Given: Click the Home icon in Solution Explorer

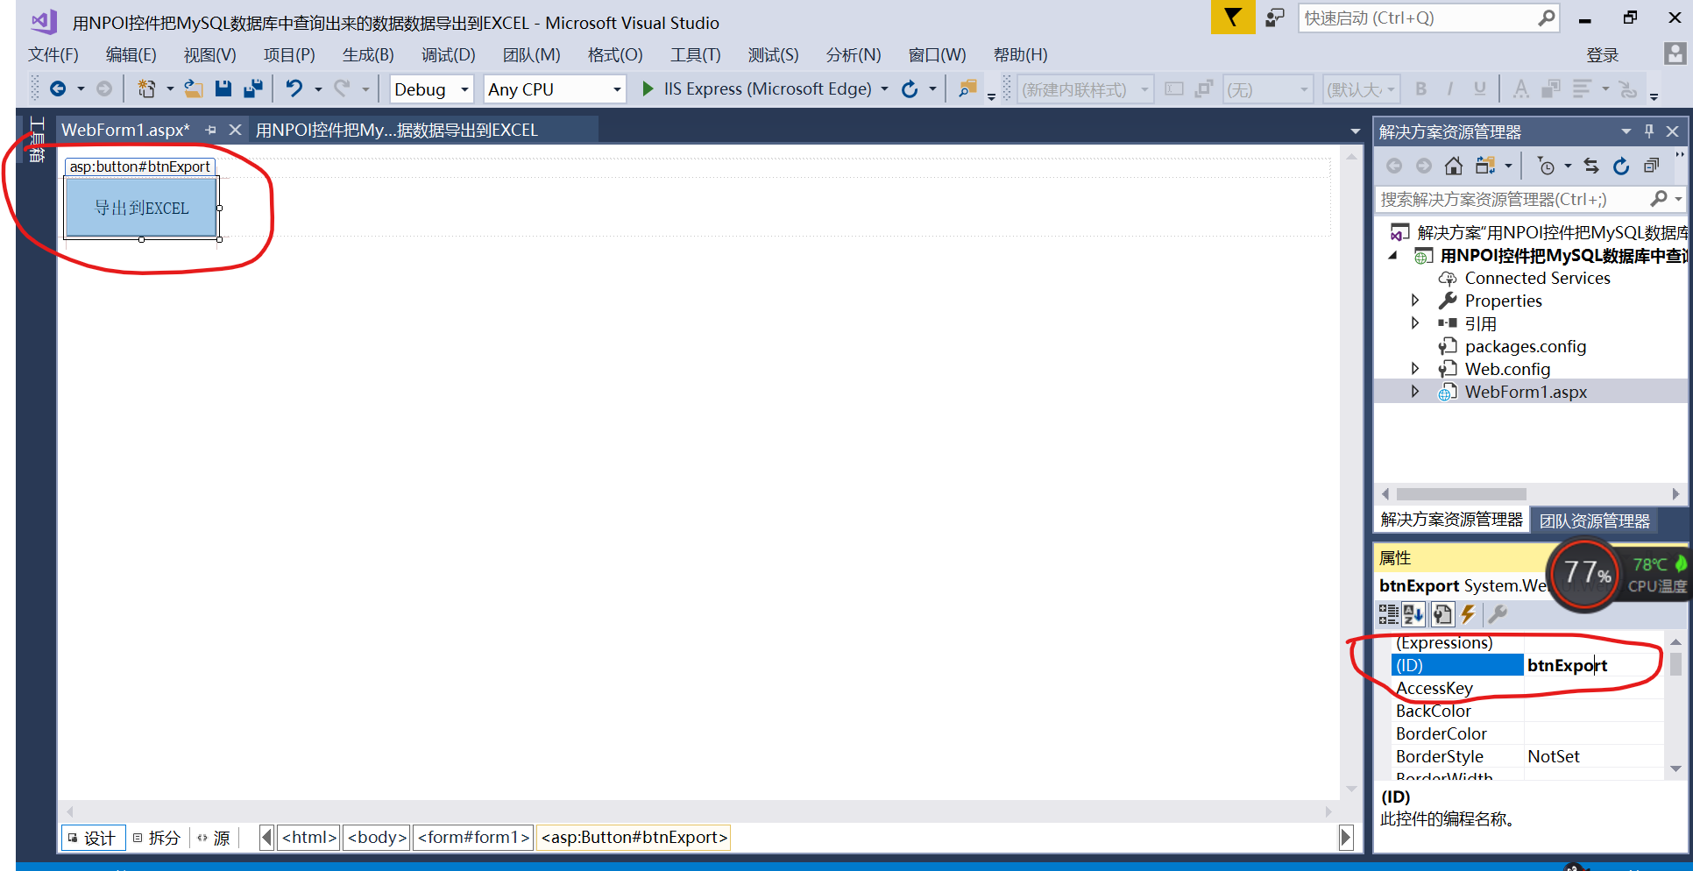Looking at the screenshot, I should click(1454, 166).
